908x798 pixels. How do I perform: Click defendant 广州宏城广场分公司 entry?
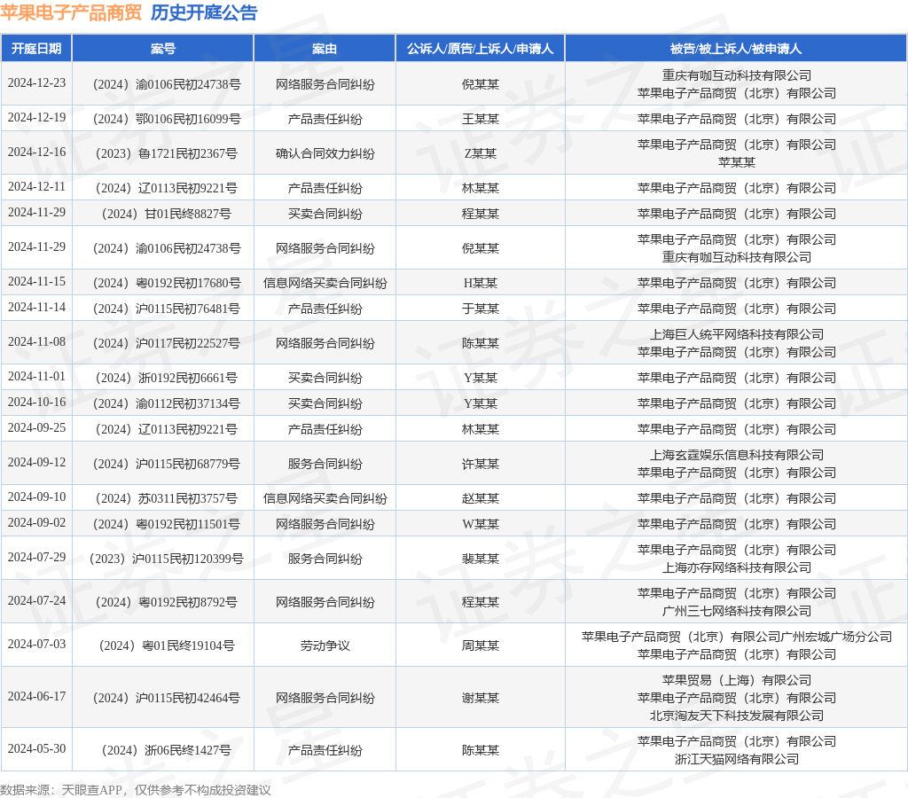(x=737, y=637)
